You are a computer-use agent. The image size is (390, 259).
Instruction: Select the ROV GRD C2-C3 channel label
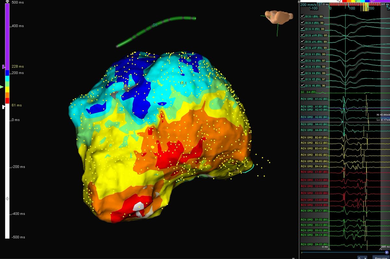[314, 186]
